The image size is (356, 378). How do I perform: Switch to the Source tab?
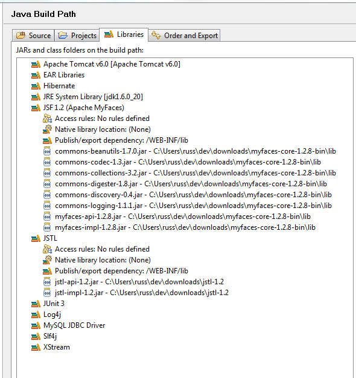(x=33, y=36)
